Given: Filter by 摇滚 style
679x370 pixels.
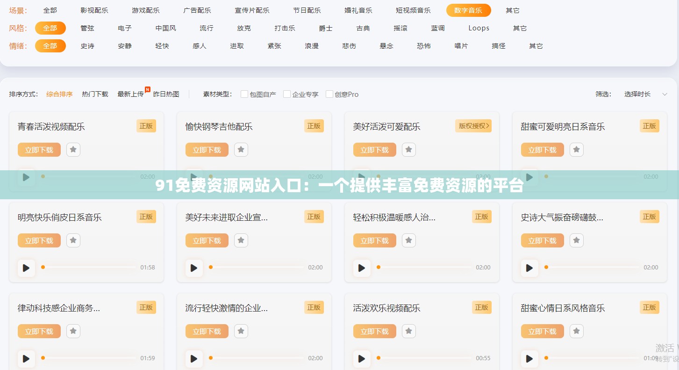Looking at the screenshot, I should click(400, 28).
